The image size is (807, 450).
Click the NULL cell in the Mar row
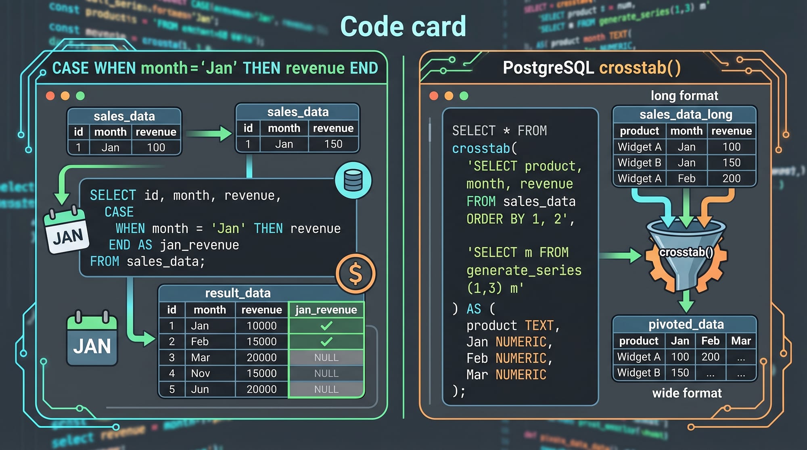[x=326, y=358]
